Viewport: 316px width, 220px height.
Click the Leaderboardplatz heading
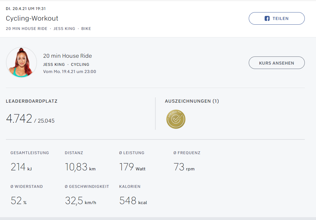tap(32, 101)
